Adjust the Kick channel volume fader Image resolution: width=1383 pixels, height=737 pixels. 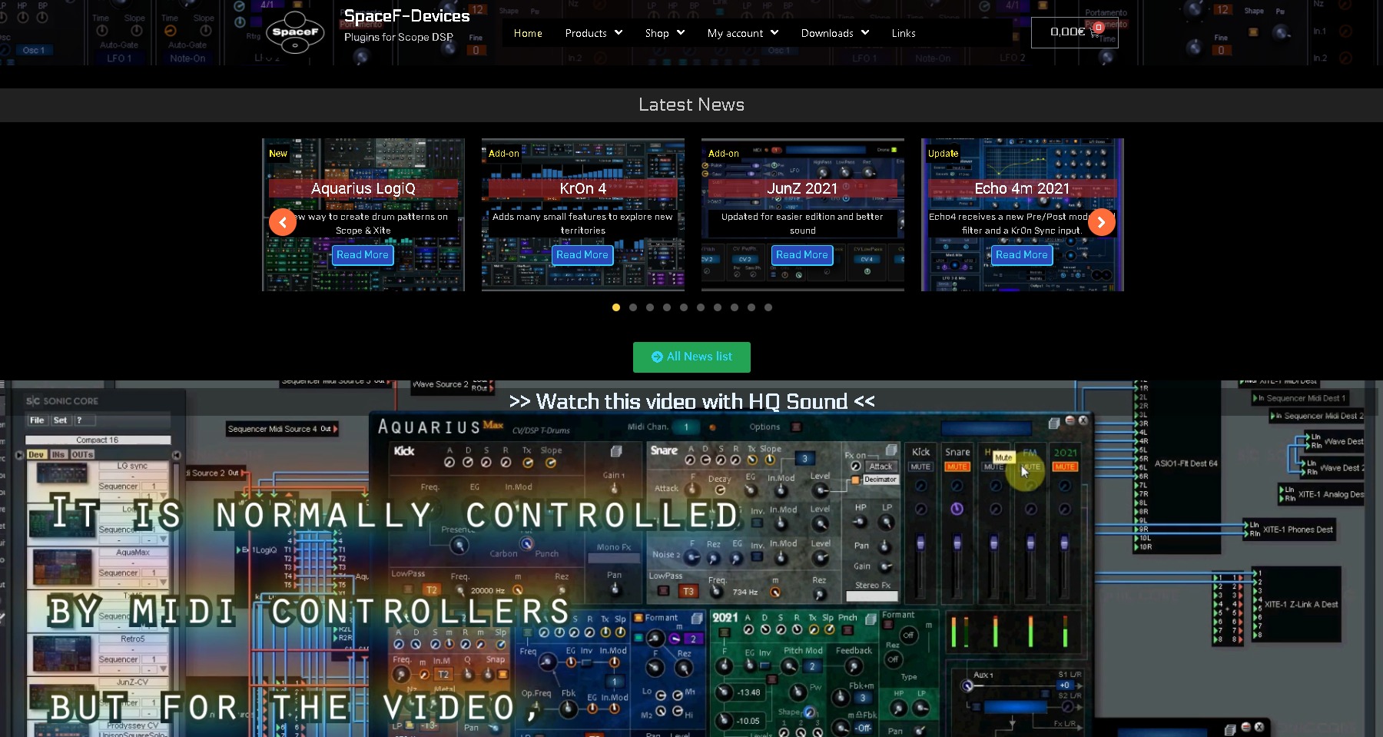[920, 544]
